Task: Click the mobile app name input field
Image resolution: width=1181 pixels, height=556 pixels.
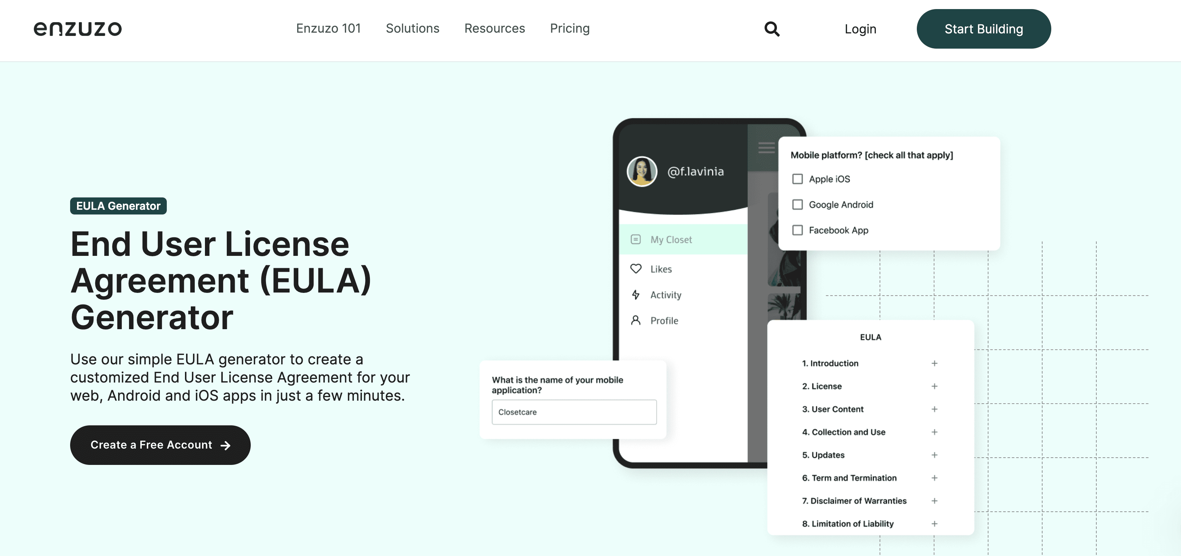Action: tap(574, 412)
